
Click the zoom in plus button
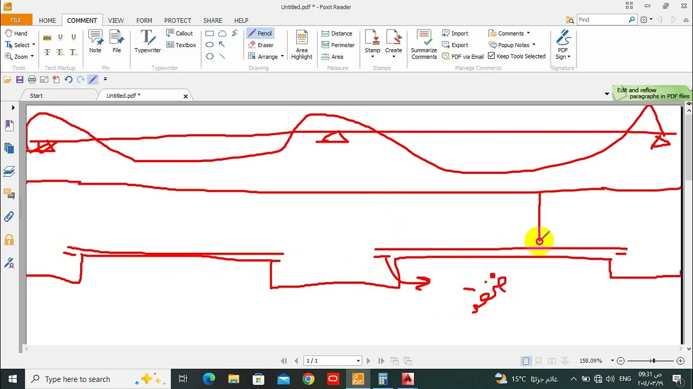pos(681,361)
